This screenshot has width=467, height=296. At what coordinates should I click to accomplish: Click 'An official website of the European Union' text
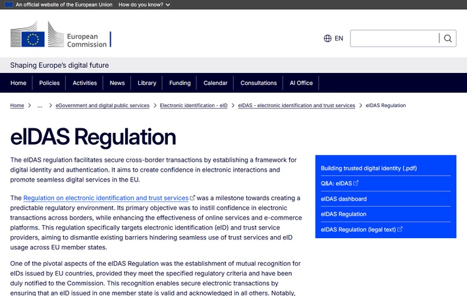pyautogui.click(x=64, y=5)
